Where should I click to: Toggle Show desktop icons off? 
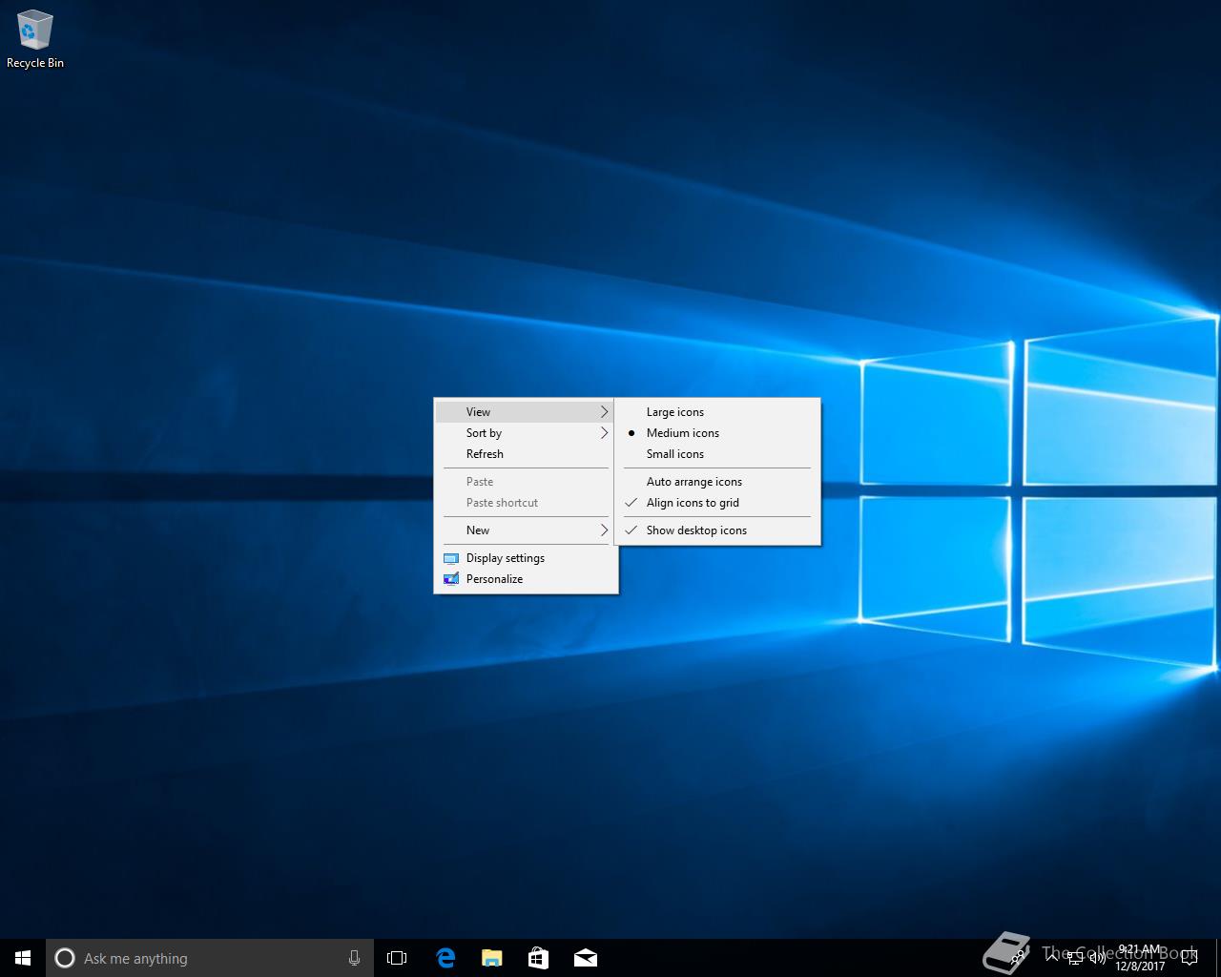(696, 530)
